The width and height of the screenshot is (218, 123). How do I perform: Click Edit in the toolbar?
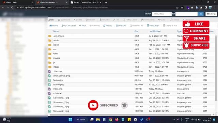point(116,20)
